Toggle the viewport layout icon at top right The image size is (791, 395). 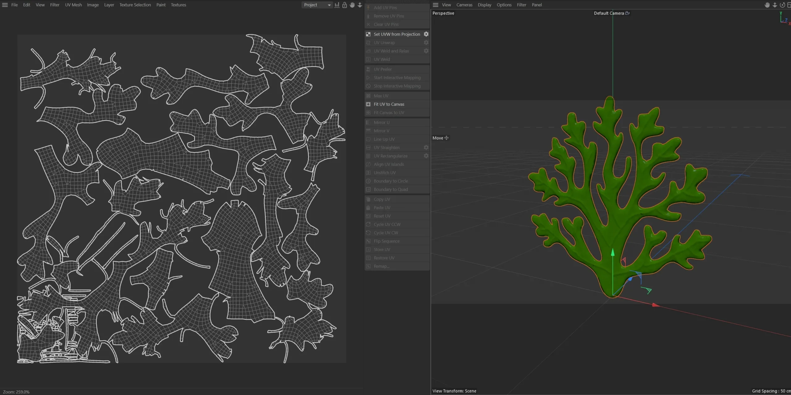tap(789, 5)
